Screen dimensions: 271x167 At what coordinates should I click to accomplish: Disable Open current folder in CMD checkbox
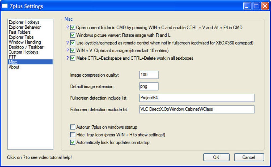pos(73,27)
